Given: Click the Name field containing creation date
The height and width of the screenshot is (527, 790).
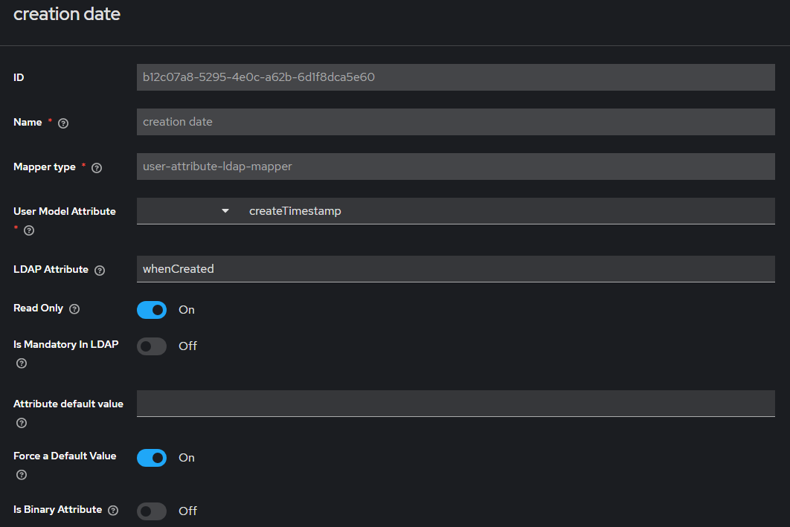Looking at the screenshot, I should pos(455,122).
